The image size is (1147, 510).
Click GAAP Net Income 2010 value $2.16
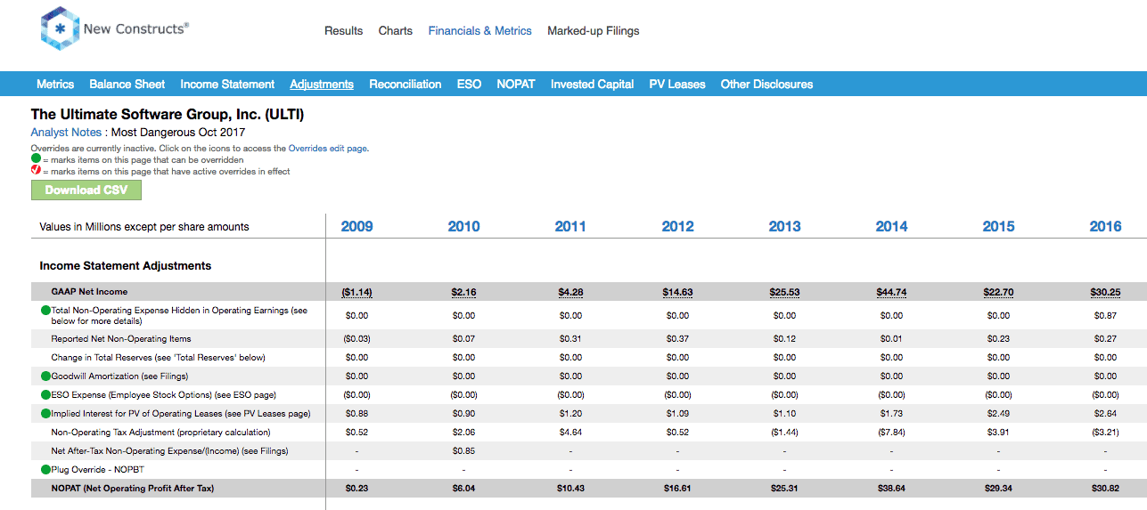463,292
